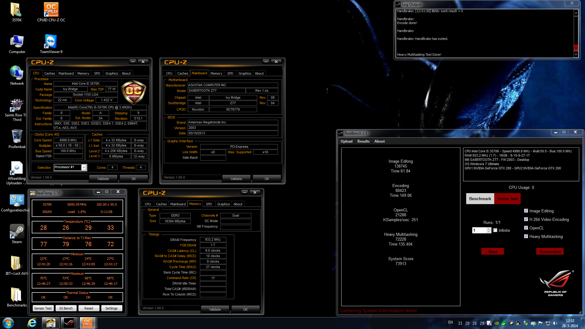Click the Log Output scrollbar thumb
This screenshot has width=585, height=329.
click(576, 48)
